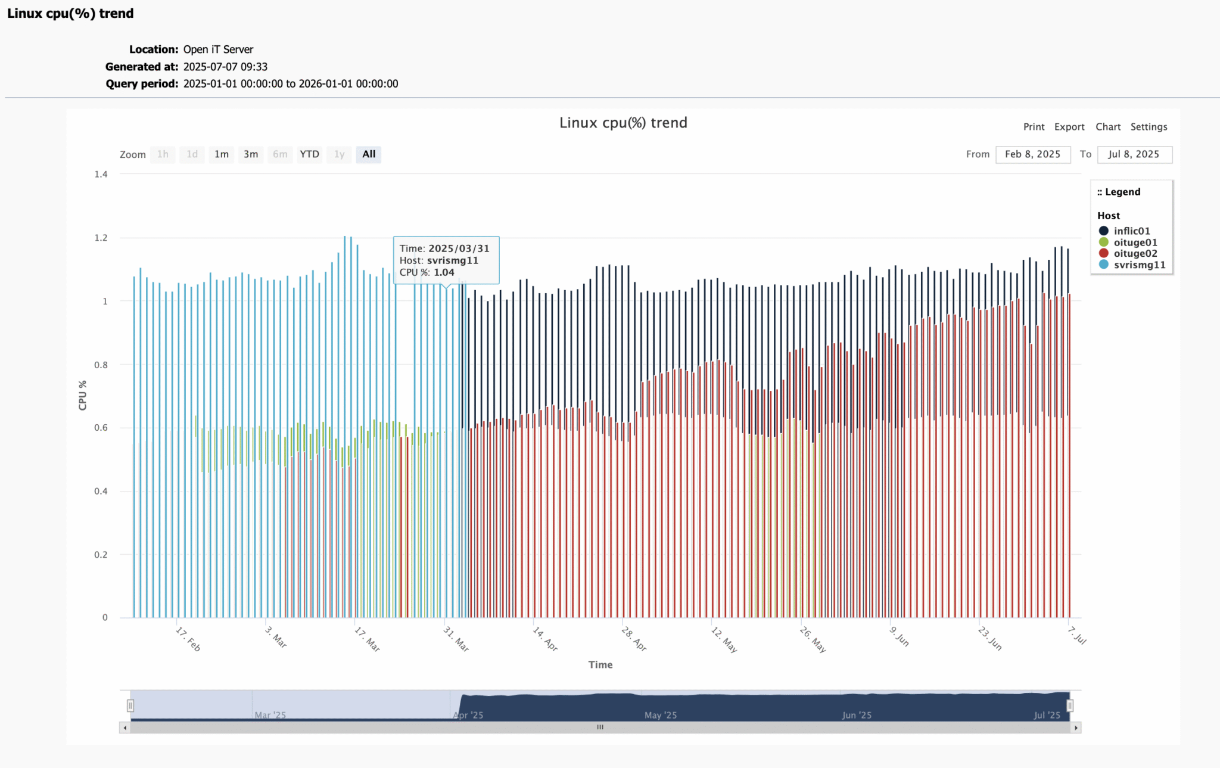Select the All zoom range
Screen dimensions: 1220x768
[369, 154]
